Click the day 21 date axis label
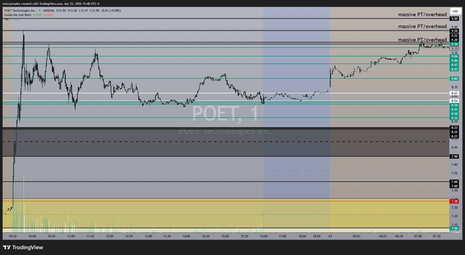The height and width of the screenshot is (255, 465). click(330, 236)
